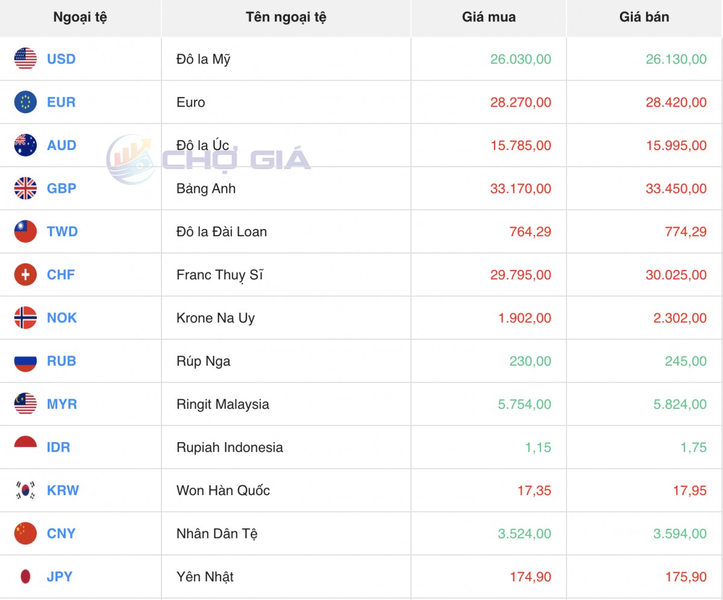This screenshot has width=723, height=600.
Task: Click the Chợ Giá watermark logo
Action: tap(208, 160)
